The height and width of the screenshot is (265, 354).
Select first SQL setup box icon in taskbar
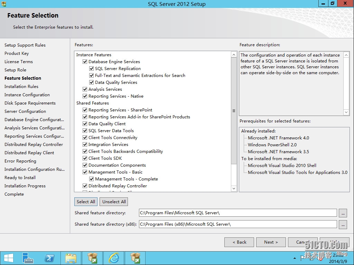(92, 258)
